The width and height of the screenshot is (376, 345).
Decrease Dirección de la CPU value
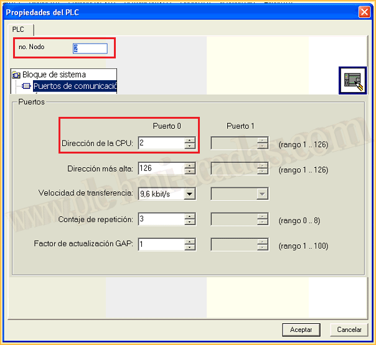pyautogui.click(x=190, y=147)
